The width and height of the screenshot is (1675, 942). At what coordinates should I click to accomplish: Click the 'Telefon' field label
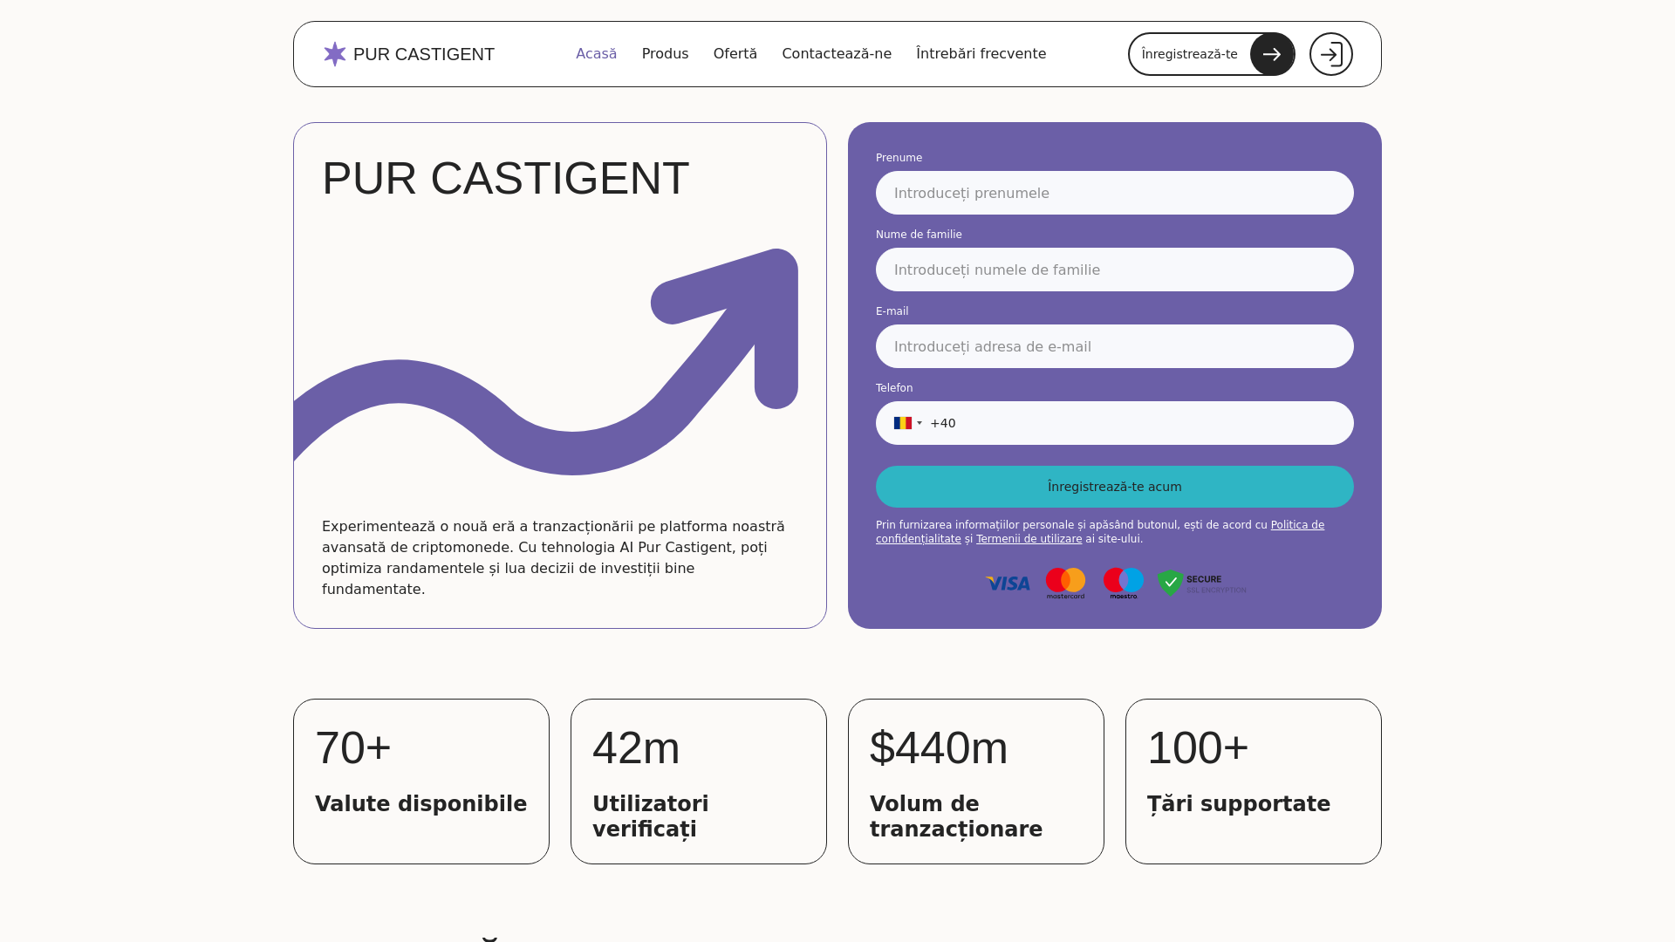(894, 388)
